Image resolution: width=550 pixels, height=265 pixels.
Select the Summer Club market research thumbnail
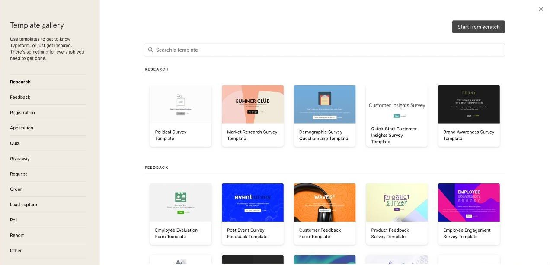(x=253, y=104)
